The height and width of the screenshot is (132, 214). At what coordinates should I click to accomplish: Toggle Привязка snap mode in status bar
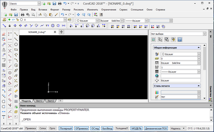(x=30, y=128)
